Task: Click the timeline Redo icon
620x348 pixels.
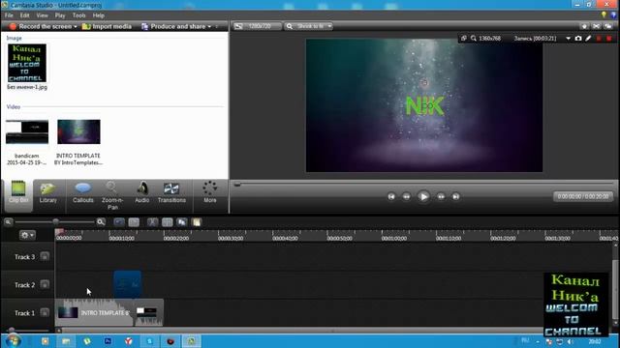Action: click(x=134, y=222)
